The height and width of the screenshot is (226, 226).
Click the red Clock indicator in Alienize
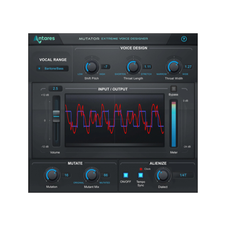(141, 169)
